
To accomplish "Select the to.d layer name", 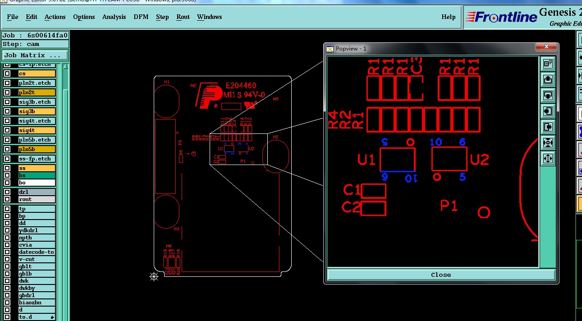I will pos(37,317).
